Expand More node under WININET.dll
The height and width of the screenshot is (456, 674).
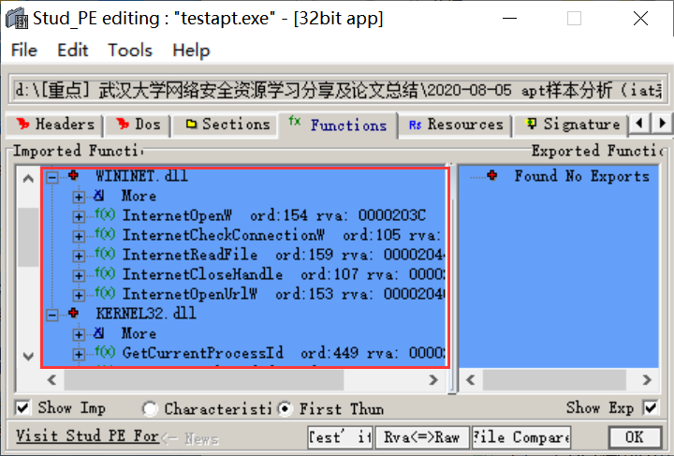(79, 197)
